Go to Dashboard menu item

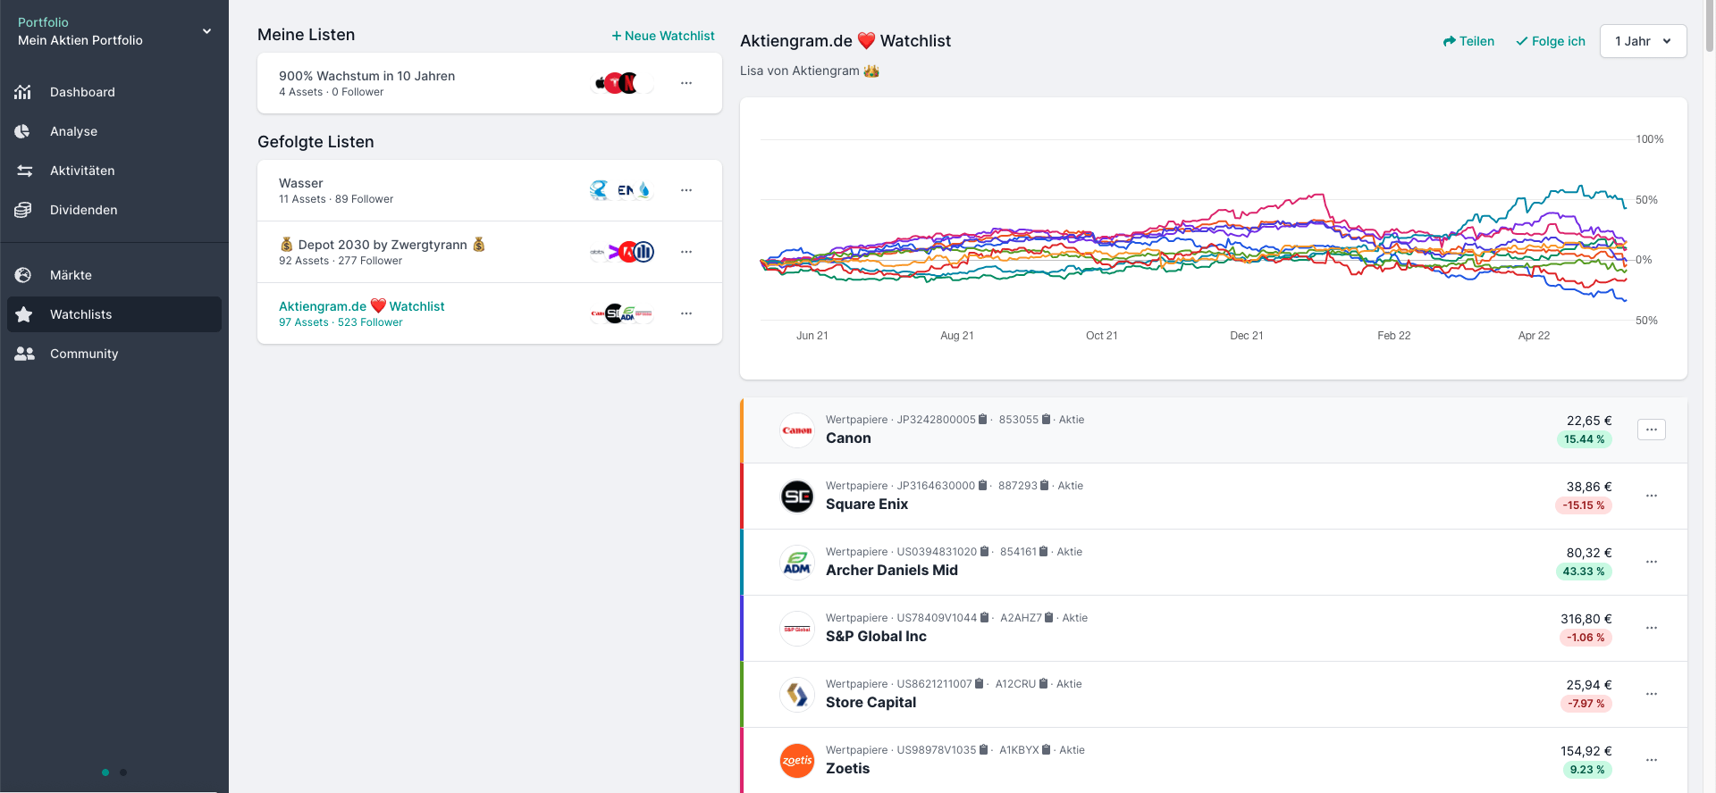114,92
